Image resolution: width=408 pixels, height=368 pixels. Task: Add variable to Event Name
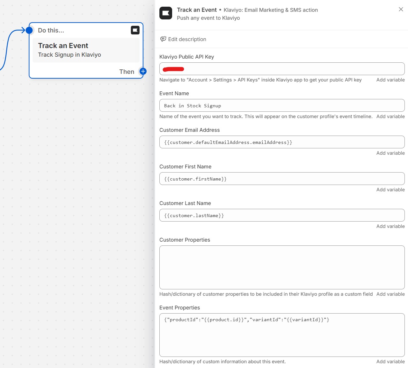(390, 117)
